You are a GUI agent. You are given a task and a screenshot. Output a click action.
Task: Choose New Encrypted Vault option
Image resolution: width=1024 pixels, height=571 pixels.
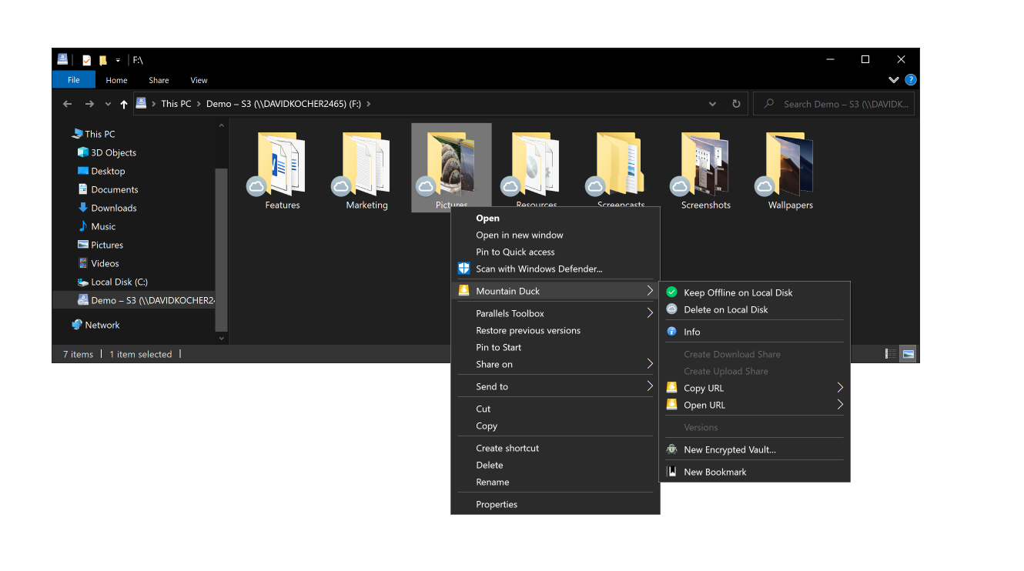click(x=729, y=449)
